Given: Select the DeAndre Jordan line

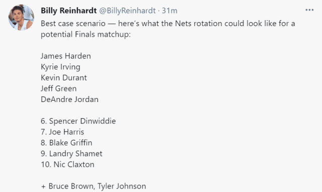Looking at the screenshot, I should point(69,100).
